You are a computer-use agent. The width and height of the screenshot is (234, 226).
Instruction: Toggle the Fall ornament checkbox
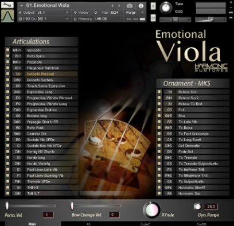coord(159,110)
